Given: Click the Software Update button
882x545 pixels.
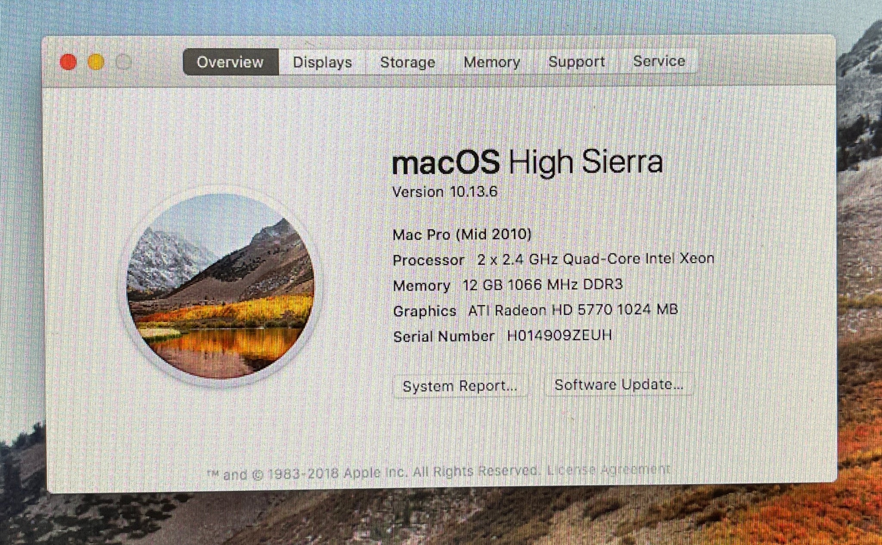Looking at the screenshot, I should tap(619, 384).
